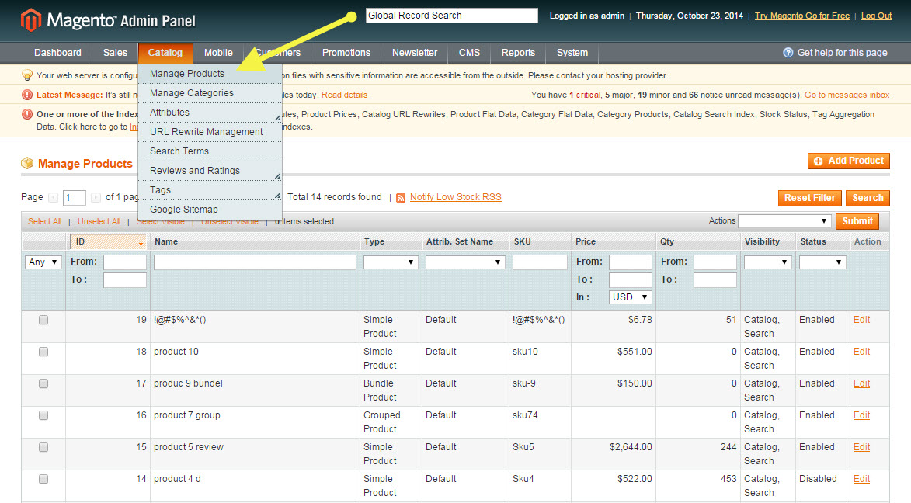The image size is (911, 503).
Task: Open the Actions dropdown
Action: click(x=784, y=220)
